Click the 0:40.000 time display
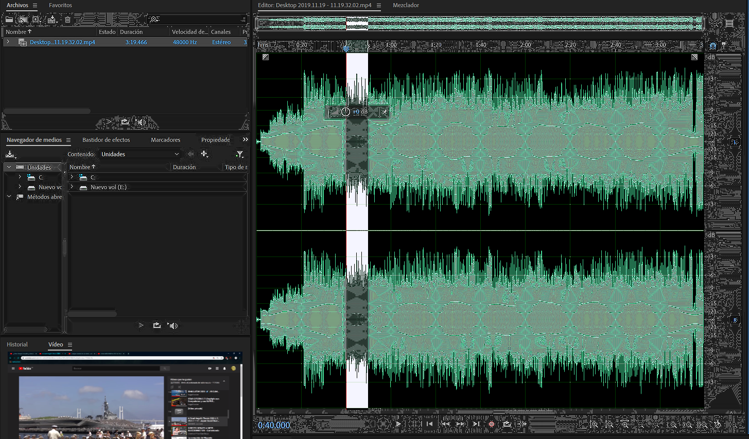The width and height of the screenshot is (749, 439). click(x=274, y=425)
